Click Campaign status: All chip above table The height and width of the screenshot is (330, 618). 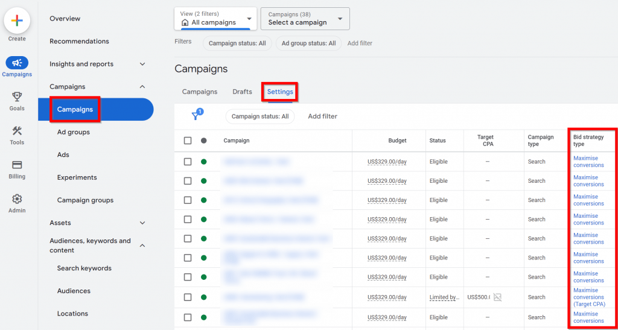[260, 116]
